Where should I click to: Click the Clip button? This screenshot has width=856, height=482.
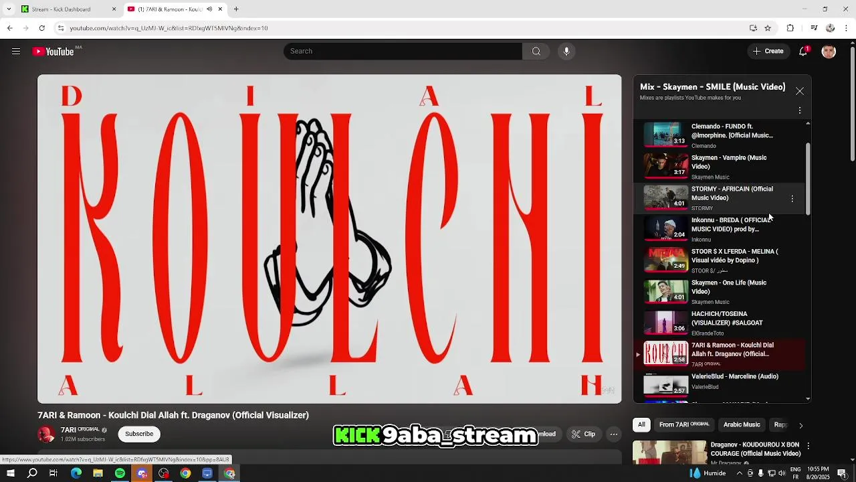click(583, 434)
